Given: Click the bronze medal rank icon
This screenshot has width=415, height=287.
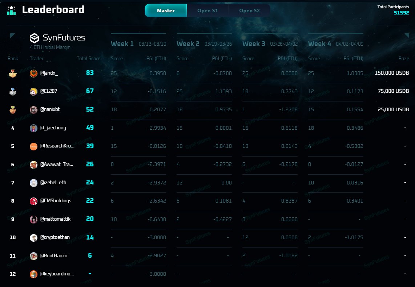Looking at the screenshot, I should pos(13,109).
